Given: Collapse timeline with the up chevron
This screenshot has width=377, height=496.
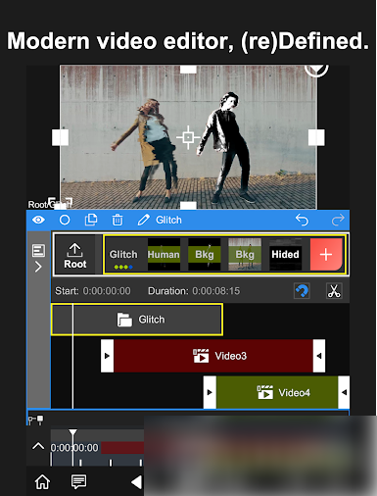Looking at the screenshot, I should [38, 446].
